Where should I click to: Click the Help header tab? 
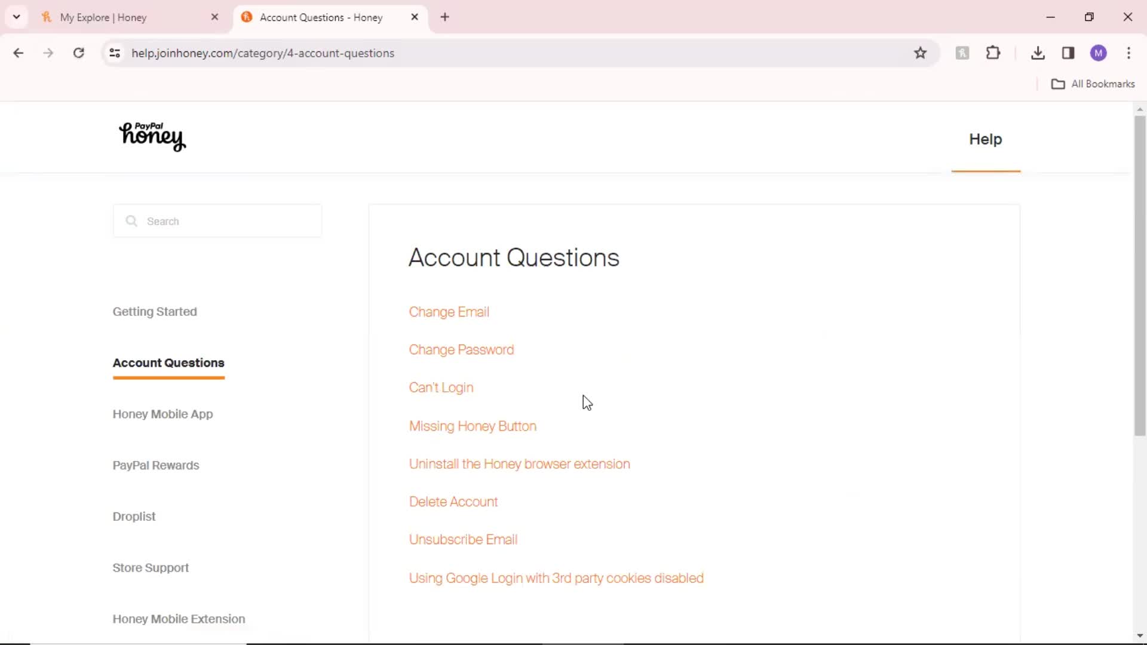986,139
